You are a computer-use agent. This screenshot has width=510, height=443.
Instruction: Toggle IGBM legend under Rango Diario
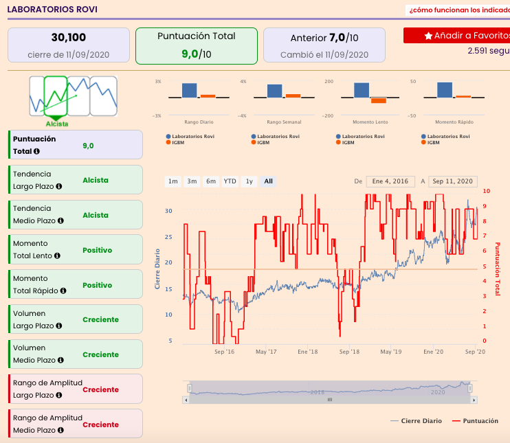(x=175, y=142)
